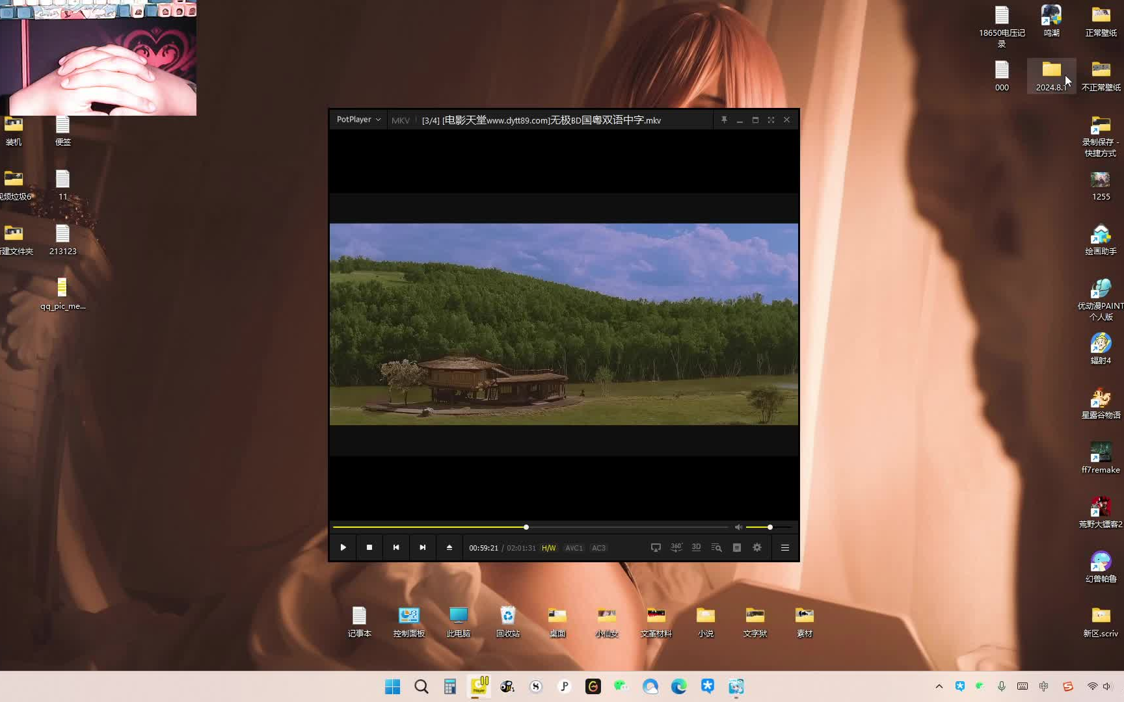
Task: Select the 鸣潮 game shortcut
Action: pyautogui.click(x=1052, y=21)
